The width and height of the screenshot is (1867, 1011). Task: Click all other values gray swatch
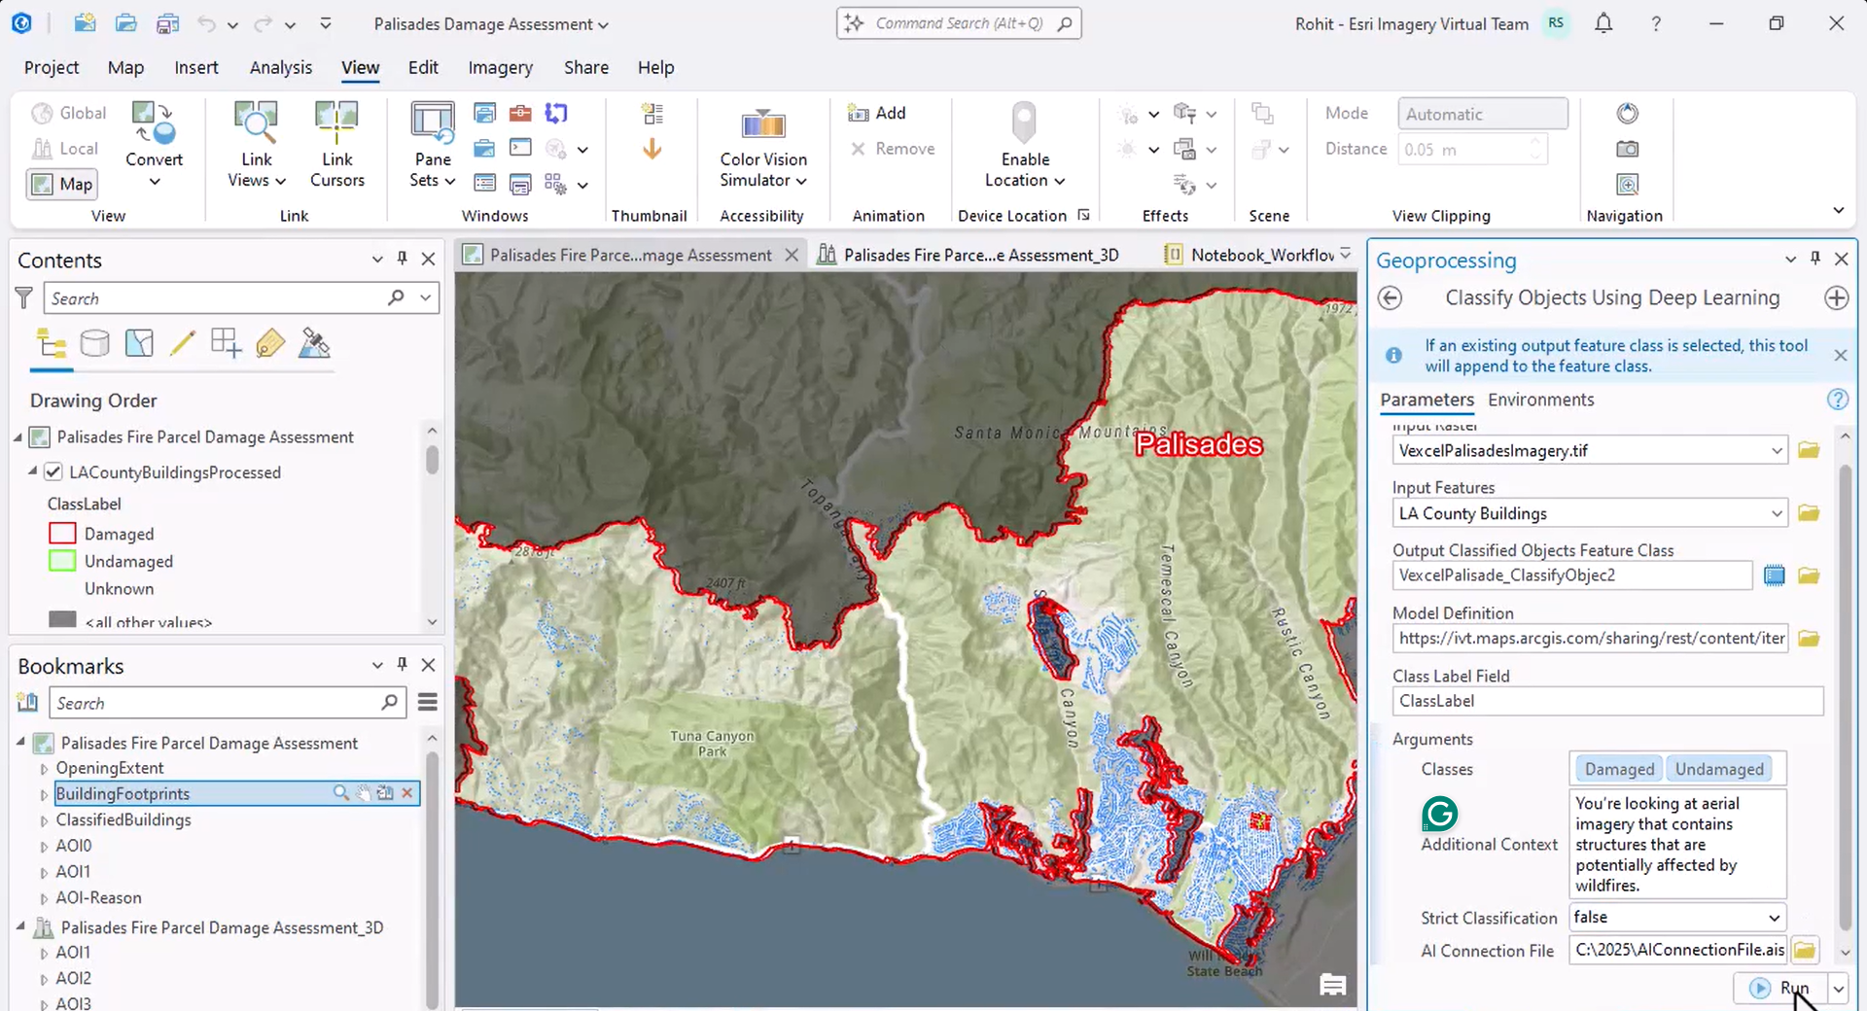(x=62, y=619)
